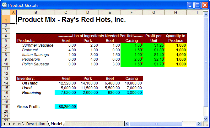Viewport: 210px width, 128px height.
Task: Select Pepperoni profit cell $2.10
Action: 153,59
